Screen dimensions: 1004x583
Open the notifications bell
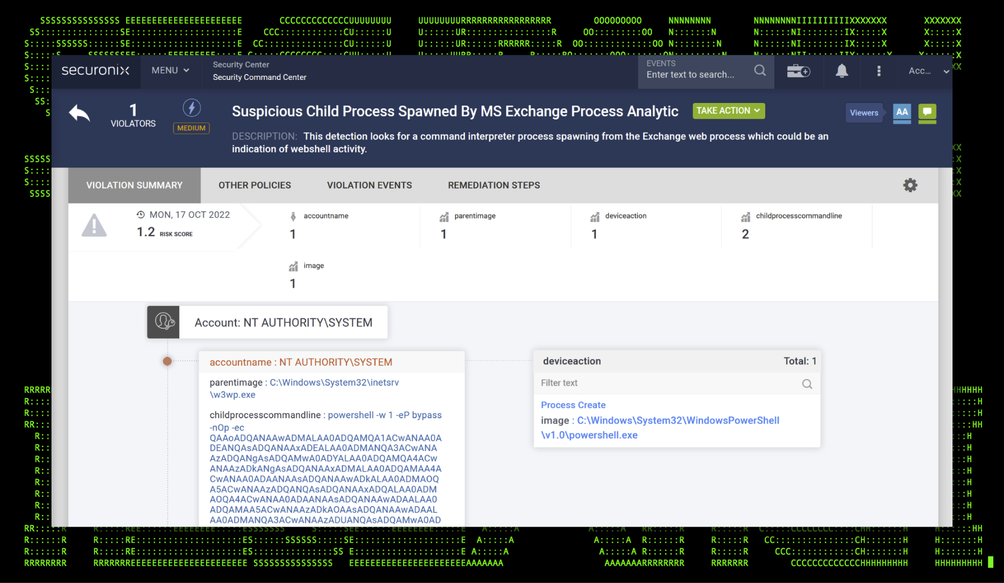click(842, 71)
